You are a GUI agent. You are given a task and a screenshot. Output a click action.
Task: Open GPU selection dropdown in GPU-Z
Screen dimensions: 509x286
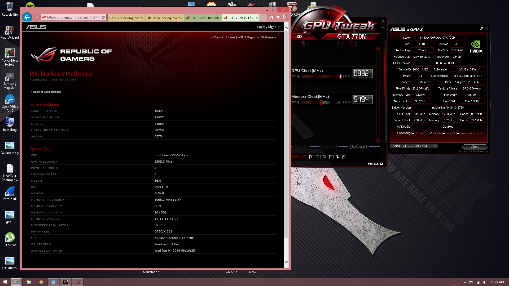414,146
